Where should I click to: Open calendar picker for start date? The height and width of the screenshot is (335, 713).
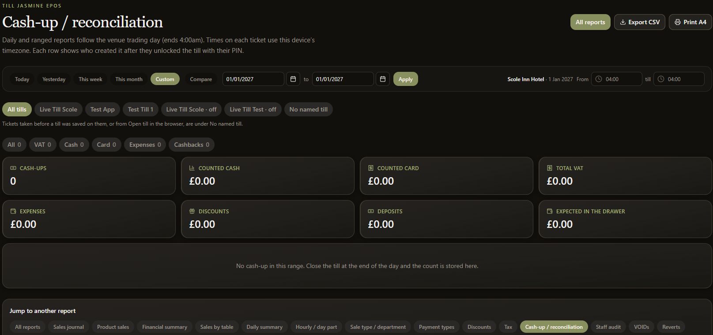tap(293, 79)
